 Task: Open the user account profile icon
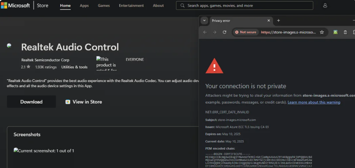coord(325,6)
